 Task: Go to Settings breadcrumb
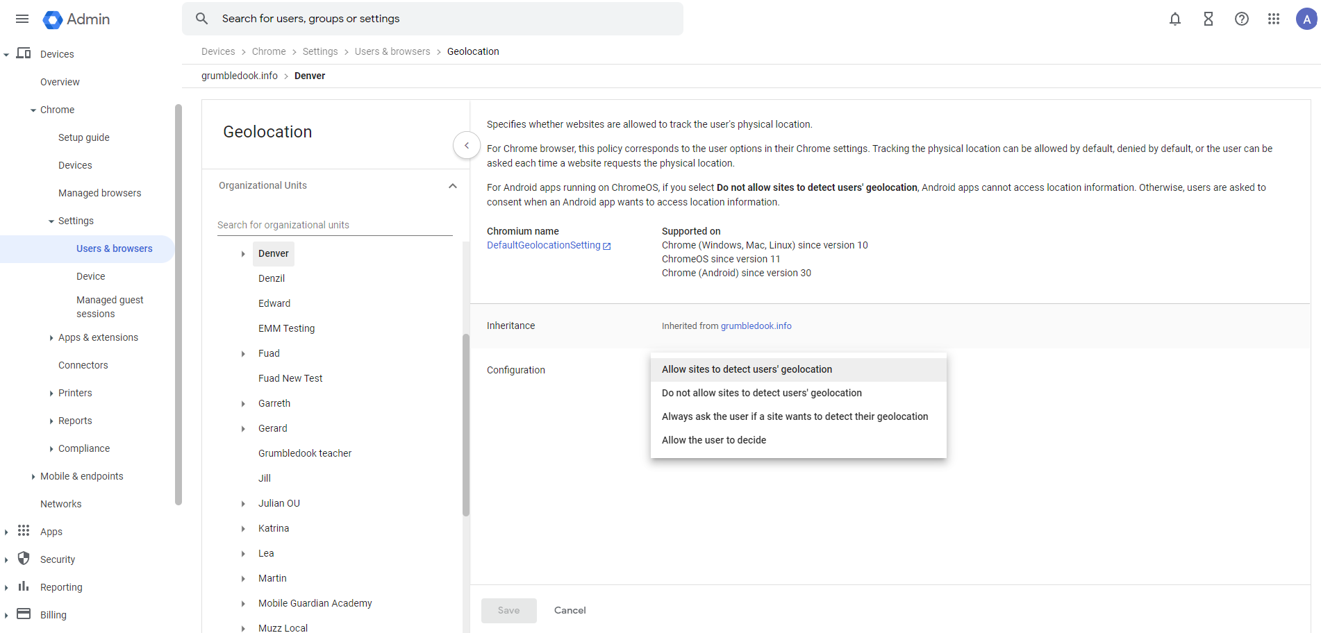click(x=320, y=51)
